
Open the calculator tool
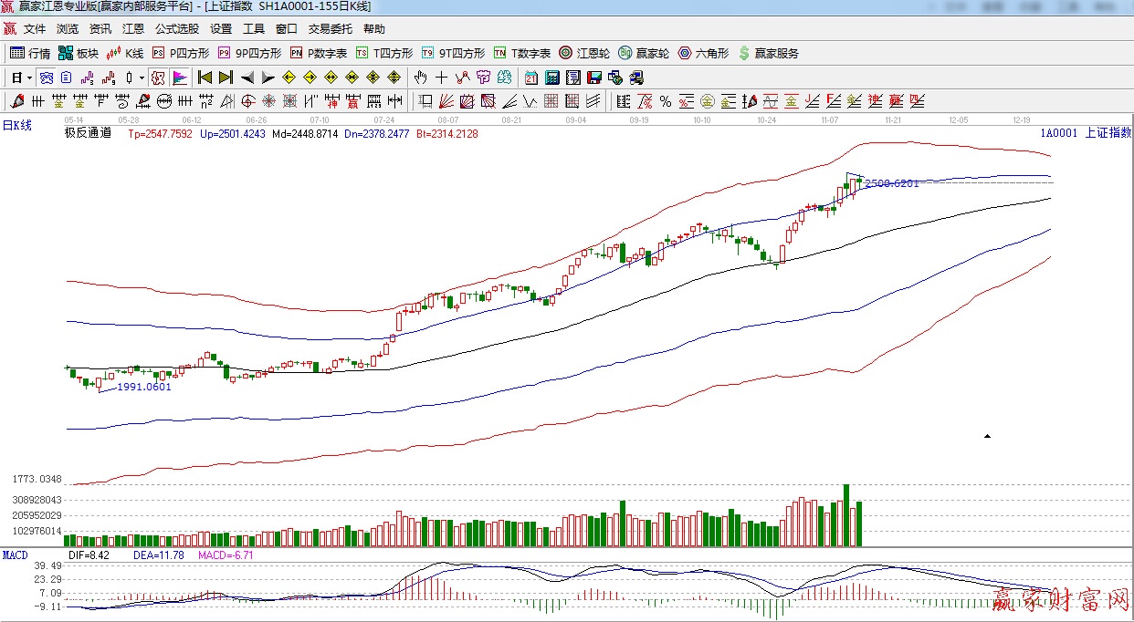(x=552, y=78)
